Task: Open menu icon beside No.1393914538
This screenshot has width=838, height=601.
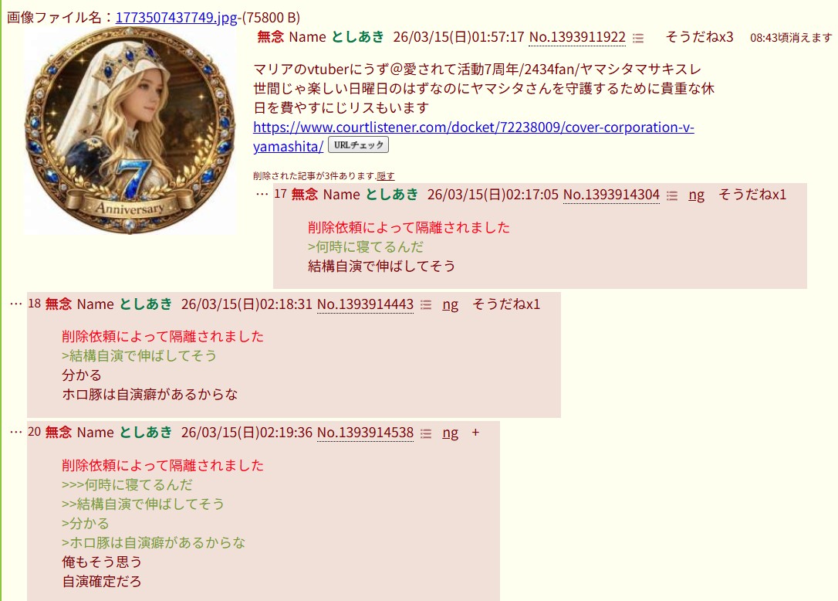Action: tap(426, 433)
